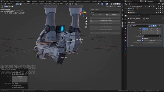
Task: Adjust the Merge distance 0.001 m slider
Action: (152, 40)
